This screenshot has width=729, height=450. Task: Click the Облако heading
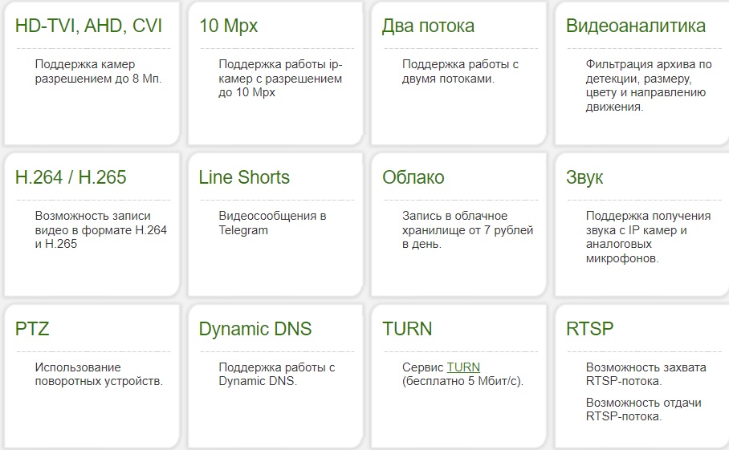413,177
